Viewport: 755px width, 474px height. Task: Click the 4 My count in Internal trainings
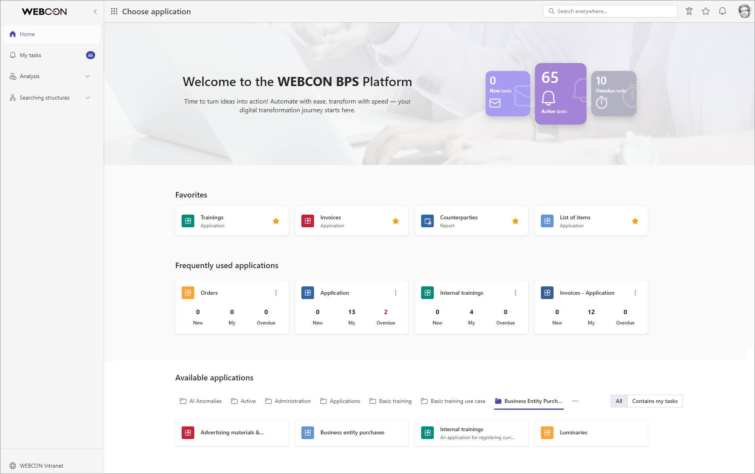[x=471, y=312]
